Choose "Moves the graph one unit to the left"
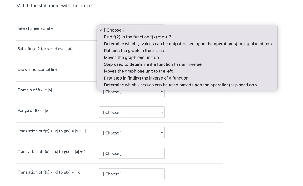The image size is (303, 186). (138, 71)
